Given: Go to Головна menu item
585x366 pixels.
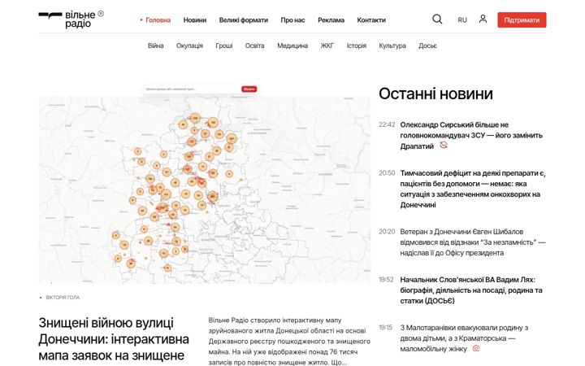Looking at the screenshot, I should click(x=158, y=20).
